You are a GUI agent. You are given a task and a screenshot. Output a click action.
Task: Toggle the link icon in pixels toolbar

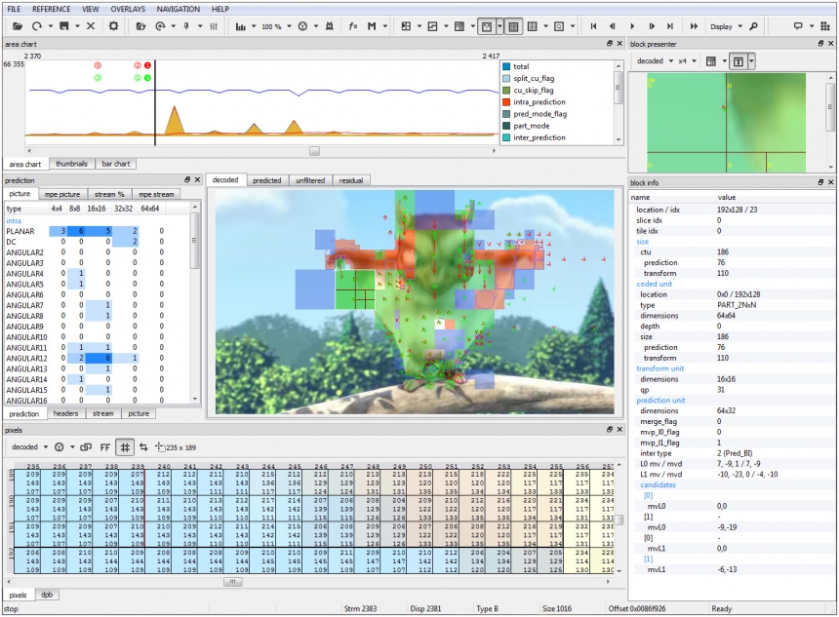coord(86,446)
